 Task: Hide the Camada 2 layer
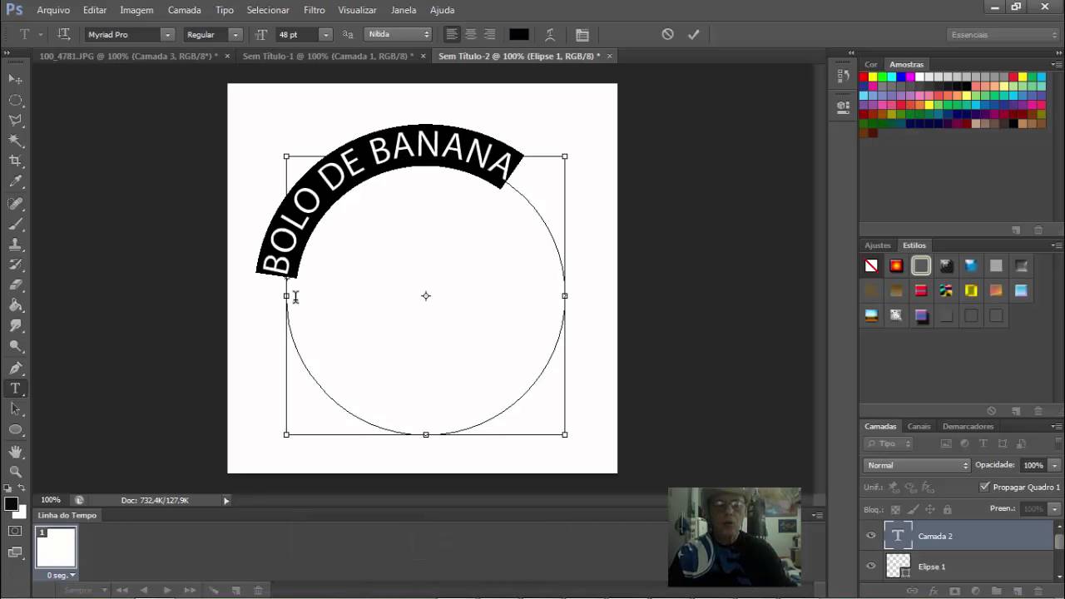tap(871, 536)
